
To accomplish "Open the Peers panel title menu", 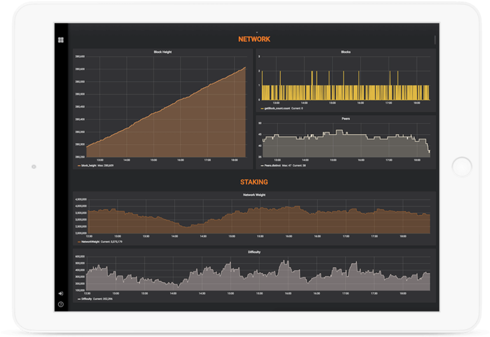I will pos(345,118).
